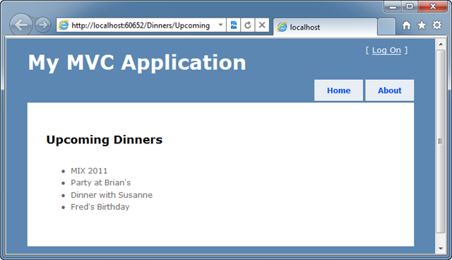Go to the Home menu item
This screenshot has width=452, height=260.
pos(338,90)
